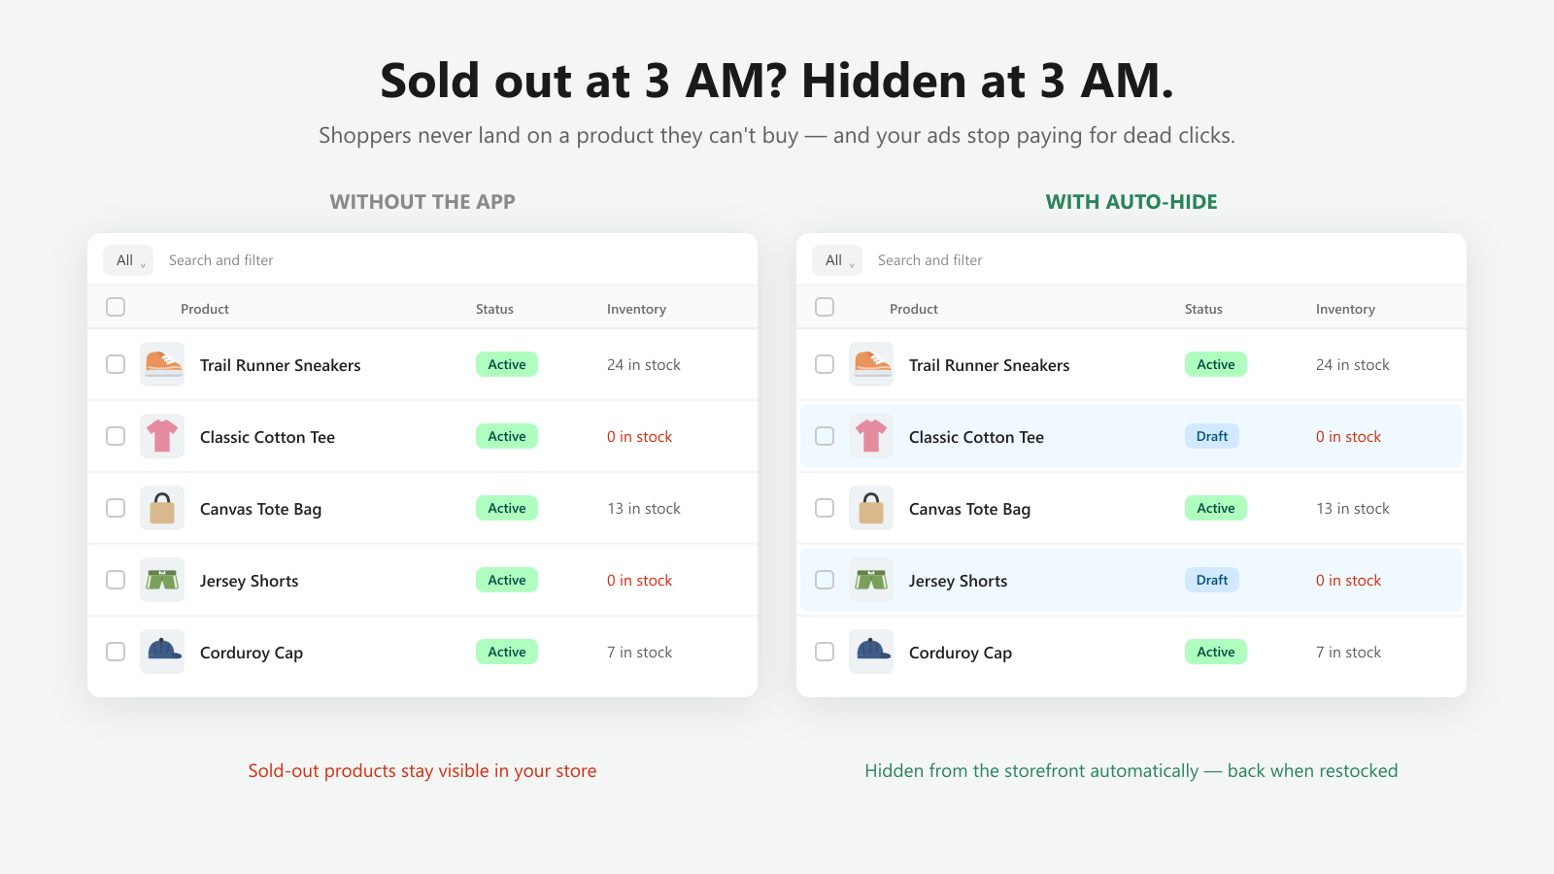The image size is (1554, 874).
Task: Click the blue cap icon in the left panel
Action: point(162,652)
